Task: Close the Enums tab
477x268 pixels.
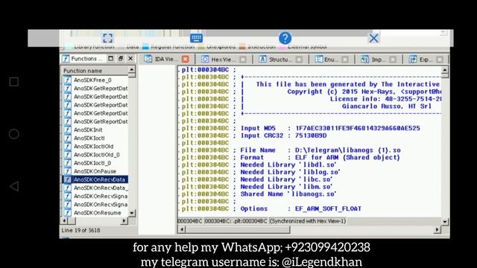Action: point(344,60)
